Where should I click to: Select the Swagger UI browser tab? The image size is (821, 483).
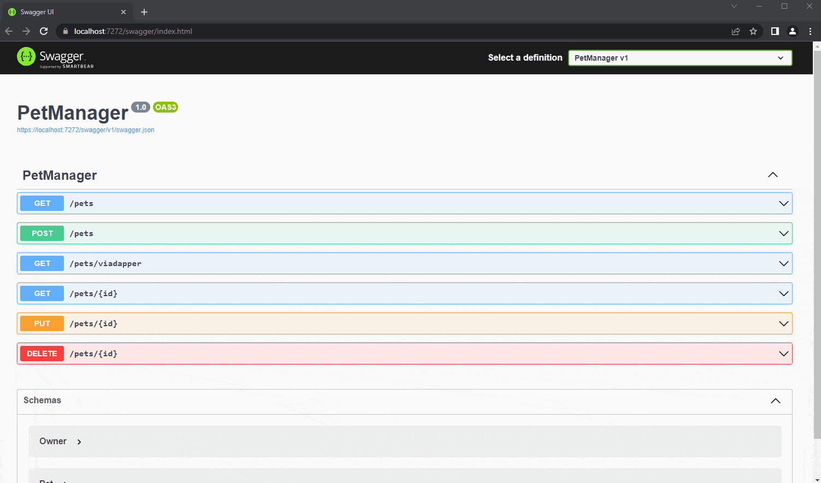tap(68, 12)
